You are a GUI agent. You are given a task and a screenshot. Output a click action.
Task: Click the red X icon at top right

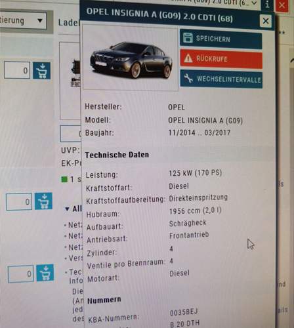(x=282, y=5)
